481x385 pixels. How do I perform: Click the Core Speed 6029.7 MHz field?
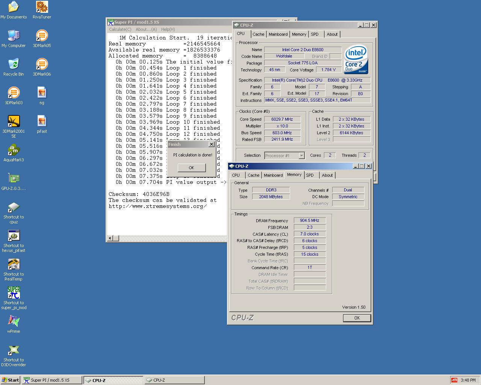pyautogui.click(x=282, y=119)
